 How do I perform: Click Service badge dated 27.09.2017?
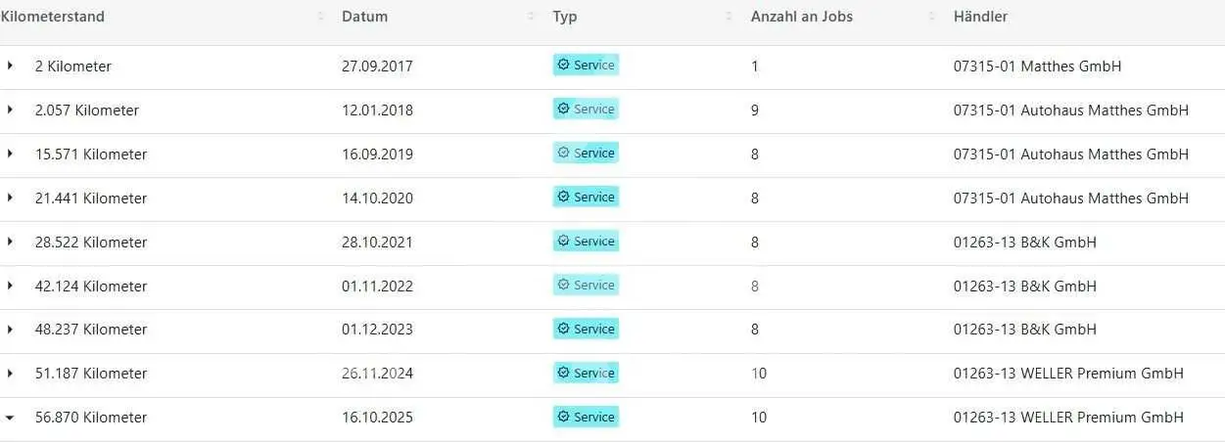[586, 65]
